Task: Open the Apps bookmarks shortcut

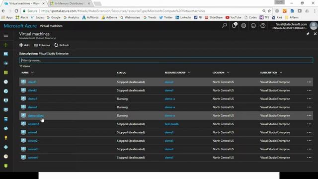Action: (7, 17)
